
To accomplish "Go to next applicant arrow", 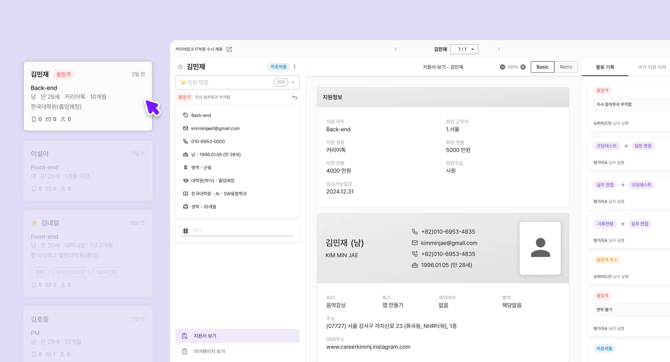I will tap(499, 49).
